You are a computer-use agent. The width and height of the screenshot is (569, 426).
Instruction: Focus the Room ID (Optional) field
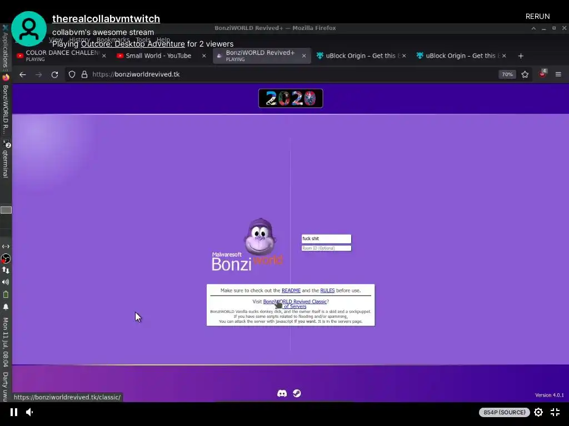point(326,248)
